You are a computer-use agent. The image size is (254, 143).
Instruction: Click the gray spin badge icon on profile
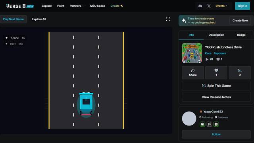pos(209,124)
